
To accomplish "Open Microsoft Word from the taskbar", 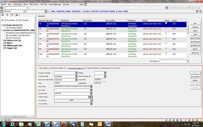I will [109, 124].
